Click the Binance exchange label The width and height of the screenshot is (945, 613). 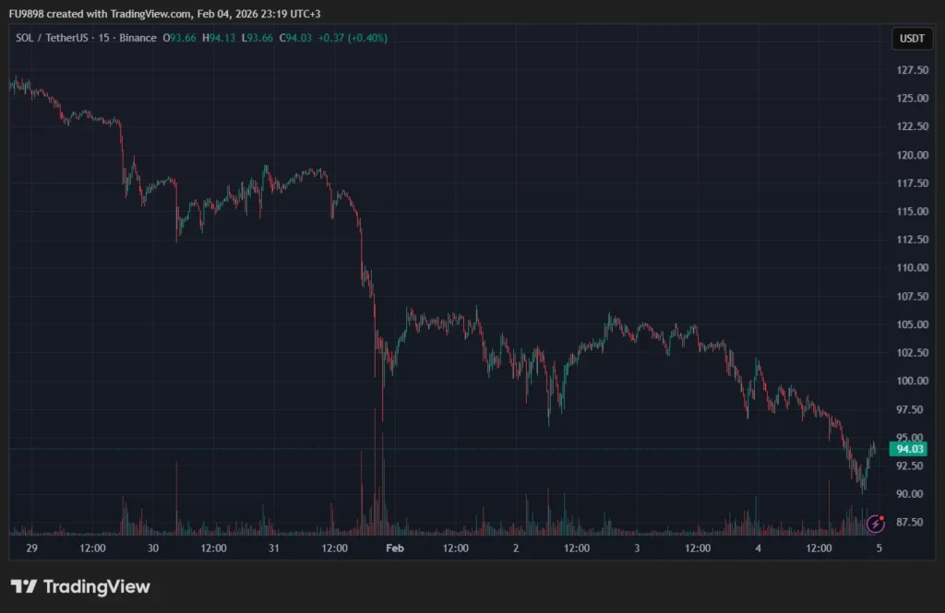coord(138,38)
